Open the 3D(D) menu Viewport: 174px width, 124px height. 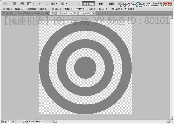click(x=92, y=9)
